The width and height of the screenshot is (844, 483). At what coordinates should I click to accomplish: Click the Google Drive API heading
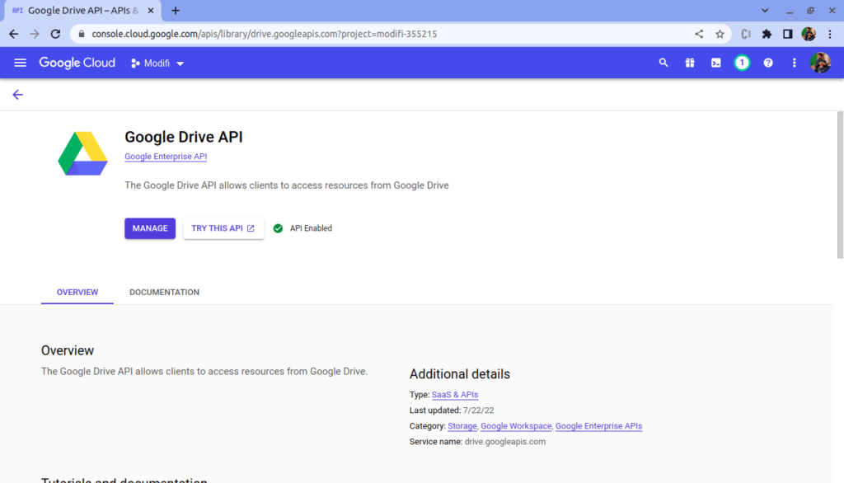pyautogui.click(x=184, y=137)
